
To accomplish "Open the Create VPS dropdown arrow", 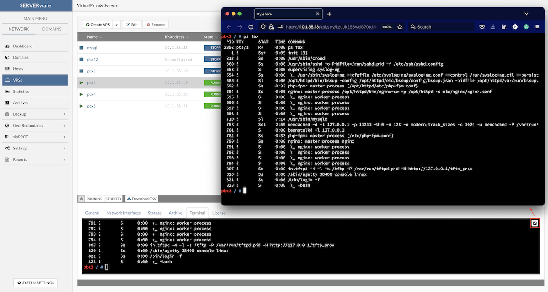I will coord(116,25).
